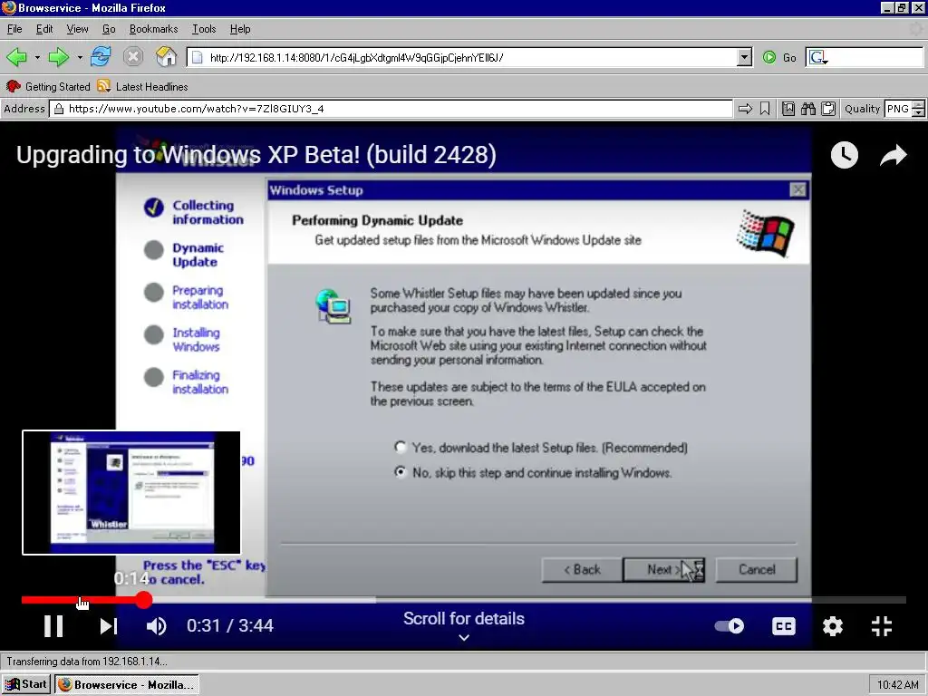Click the binoculars find icon
This screenshot has height=696, width=928.
point(808,109)
